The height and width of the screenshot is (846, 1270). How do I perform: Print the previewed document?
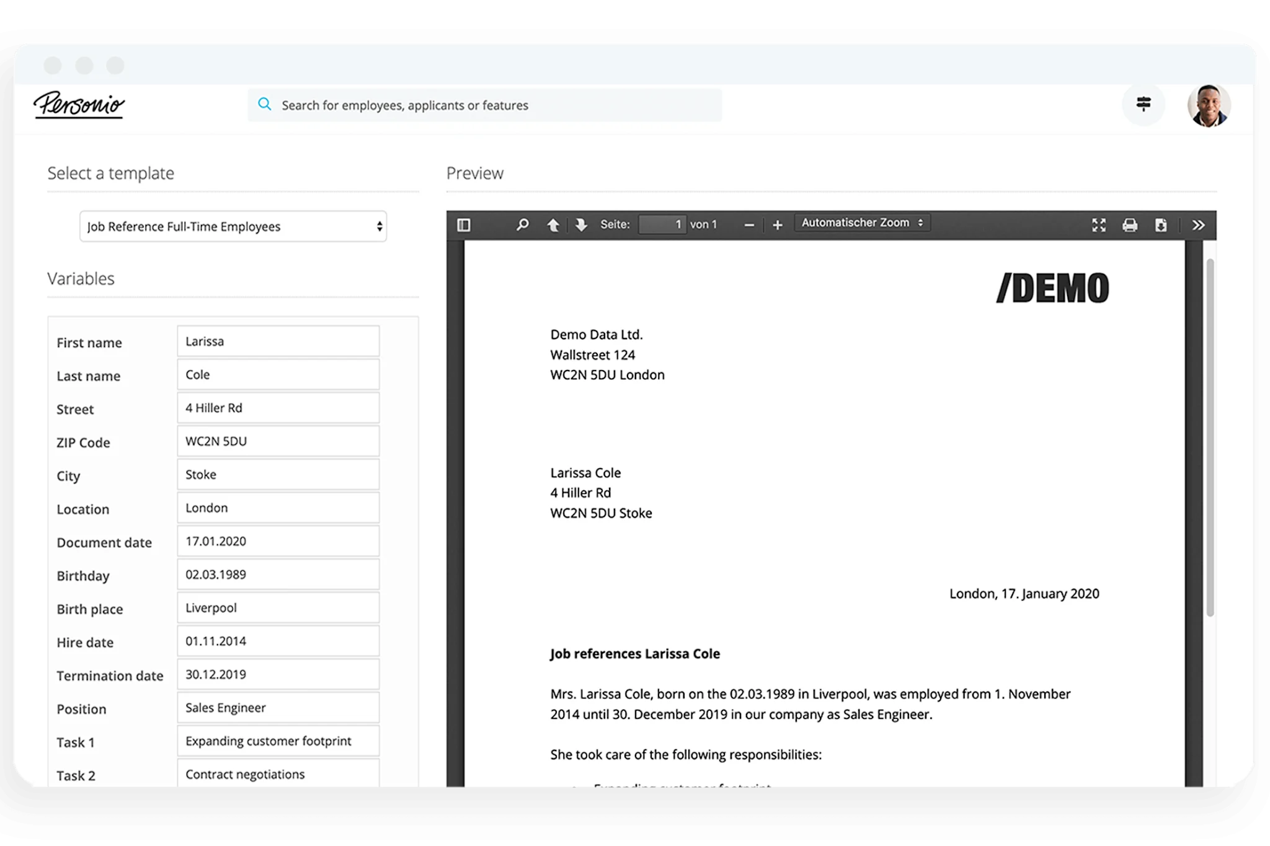coord(1130,225)
